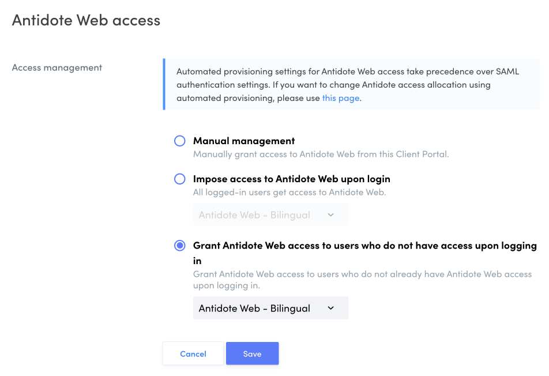Select the Manual management radio button

click(179, 141)
